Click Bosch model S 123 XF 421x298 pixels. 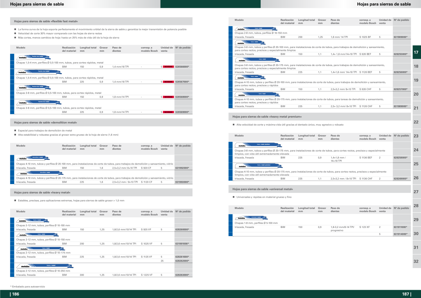point(364,227)
